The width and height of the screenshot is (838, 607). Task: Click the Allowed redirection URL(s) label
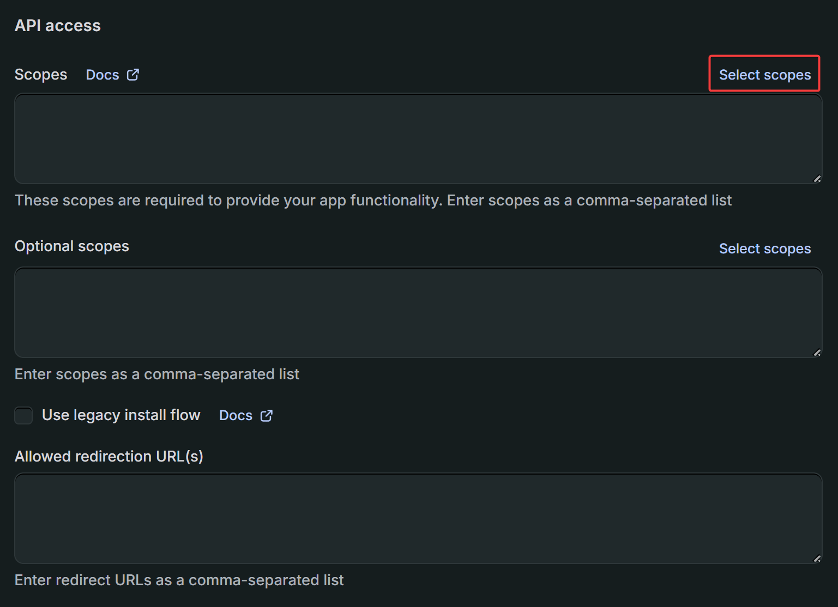[109, 457]
